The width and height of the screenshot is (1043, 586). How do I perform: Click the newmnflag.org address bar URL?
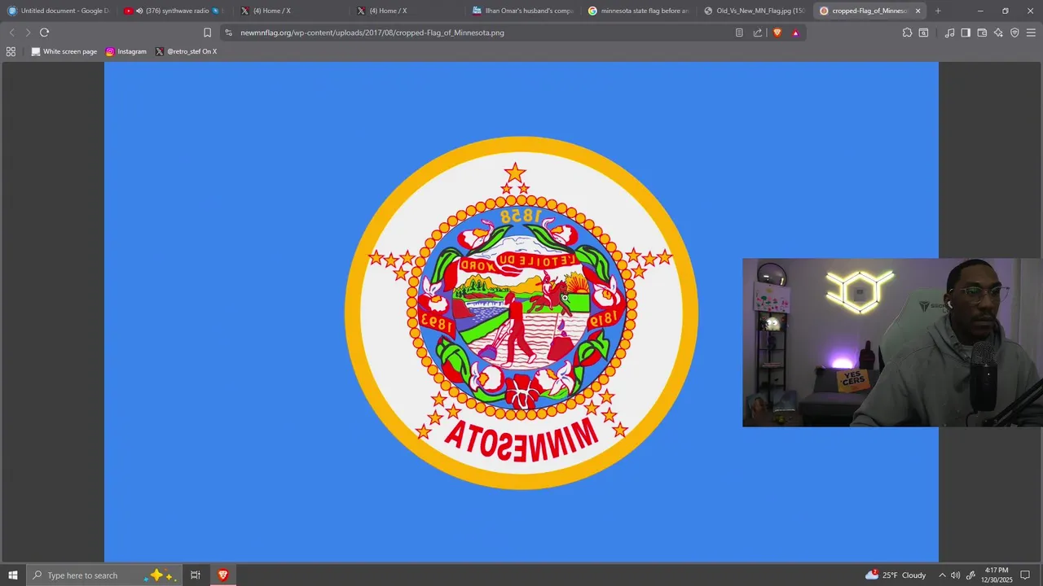[372, 33]
